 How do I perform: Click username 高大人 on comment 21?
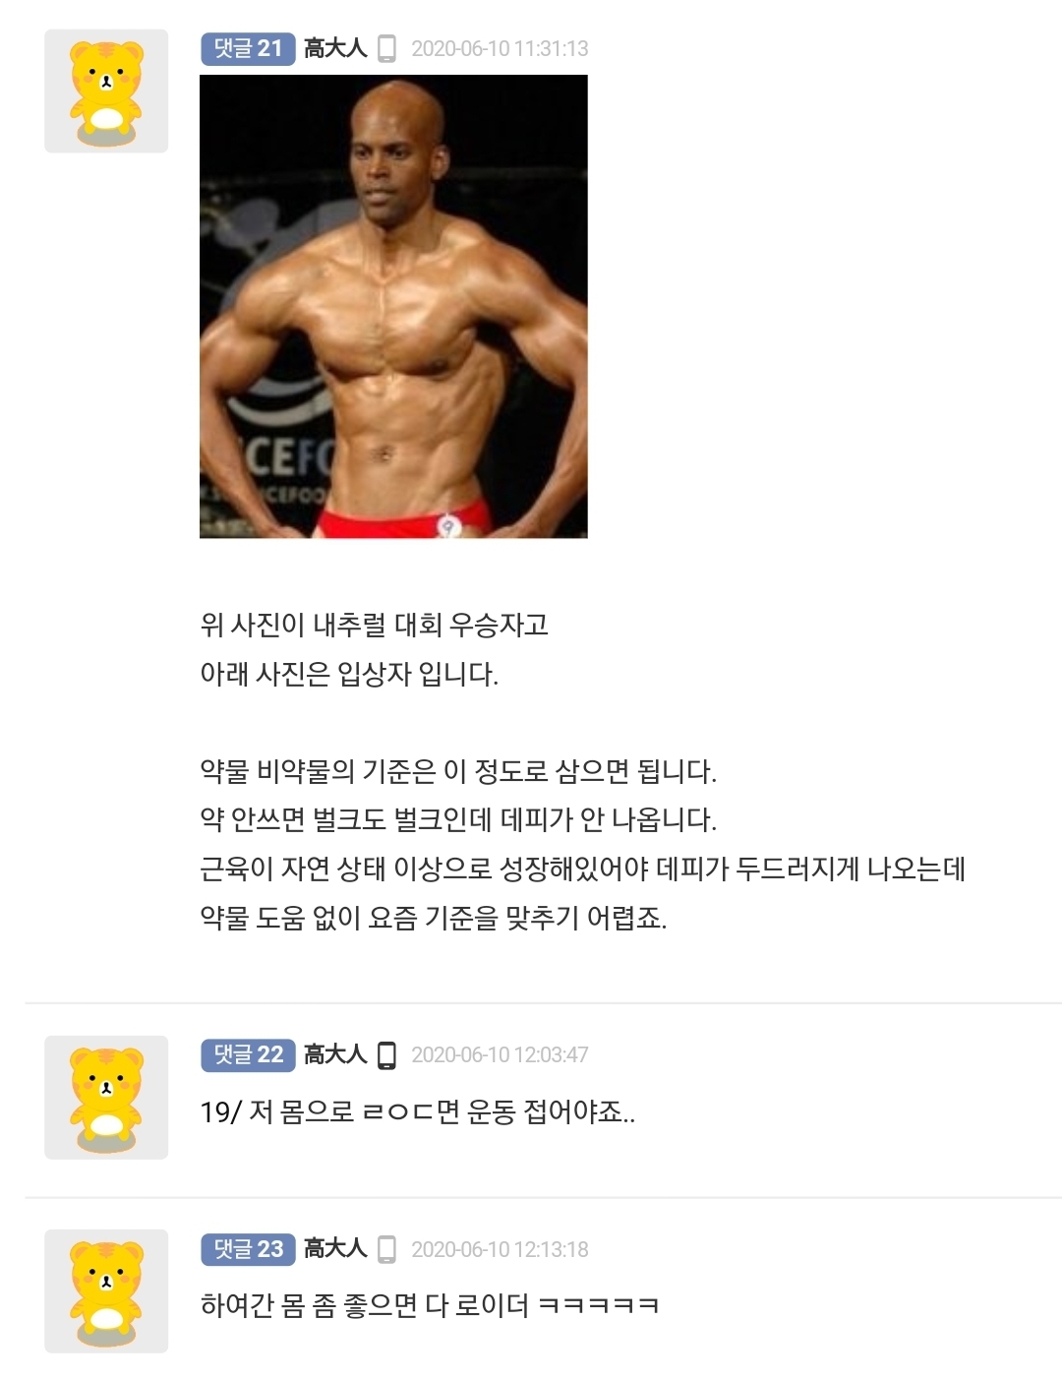(x=335, y=48)
